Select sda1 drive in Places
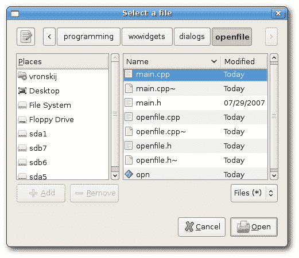Image resolution: width=299 pixels, height=258 pixels. (63, 134)
